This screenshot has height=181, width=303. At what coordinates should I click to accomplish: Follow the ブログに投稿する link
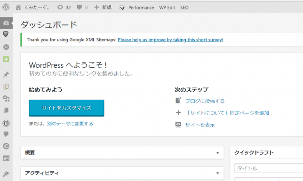(x=205, y=101)
